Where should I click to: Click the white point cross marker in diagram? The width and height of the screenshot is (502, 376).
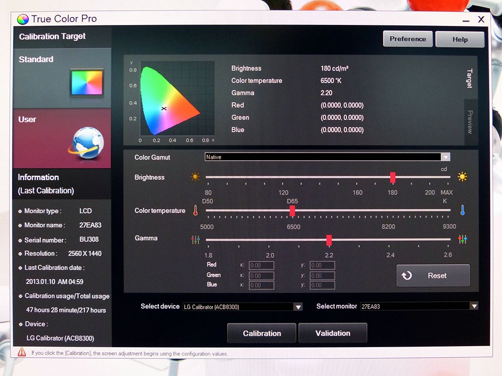click(x=164, y=109)
